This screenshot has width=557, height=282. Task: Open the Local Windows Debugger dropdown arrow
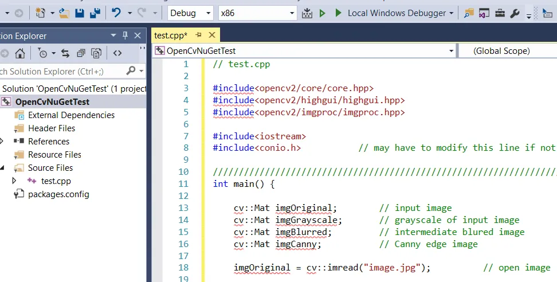(x=452, y=13)
